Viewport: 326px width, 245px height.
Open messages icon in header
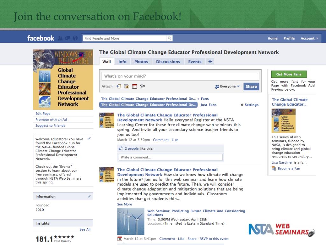click(x=67, y=38)
